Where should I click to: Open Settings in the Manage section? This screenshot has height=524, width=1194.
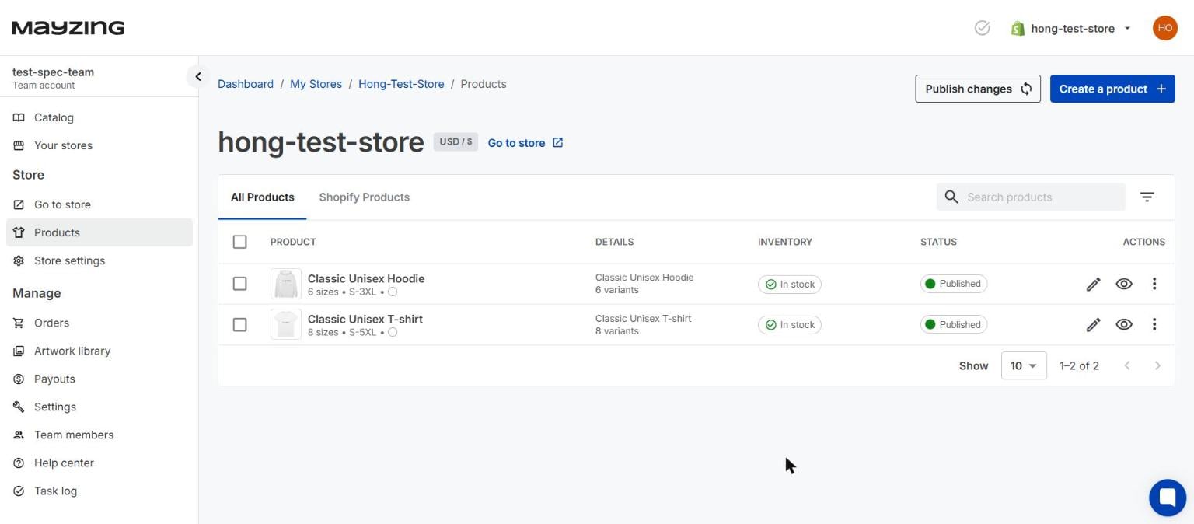tap(99, 407)
